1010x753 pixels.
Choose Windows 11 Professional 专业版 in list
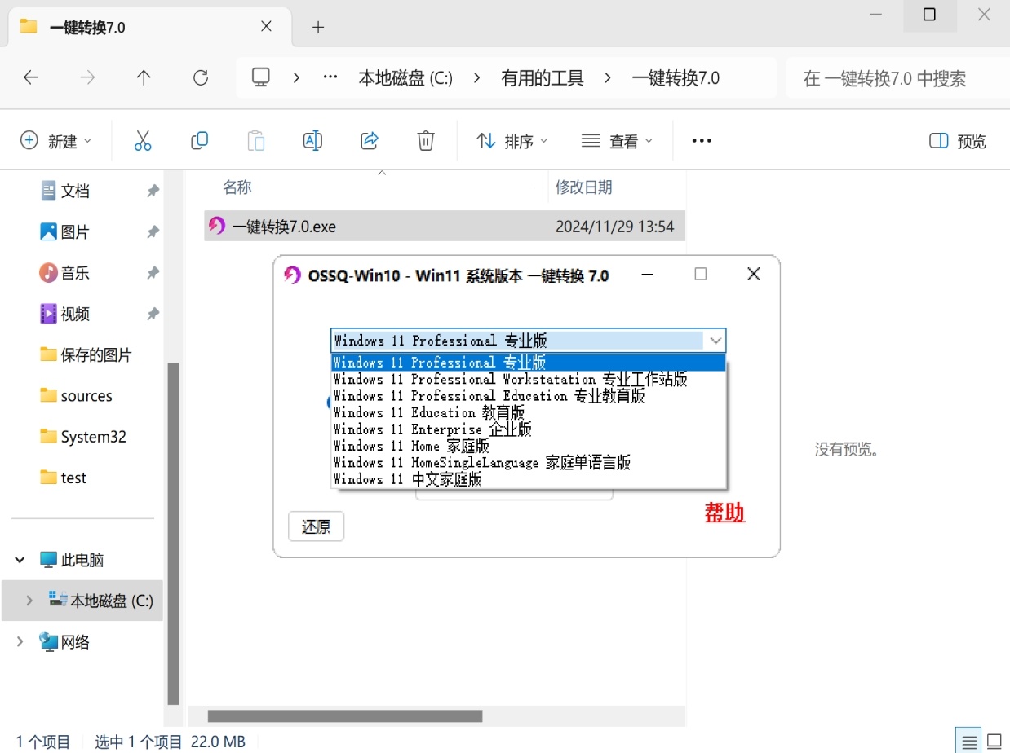(529, 363)
